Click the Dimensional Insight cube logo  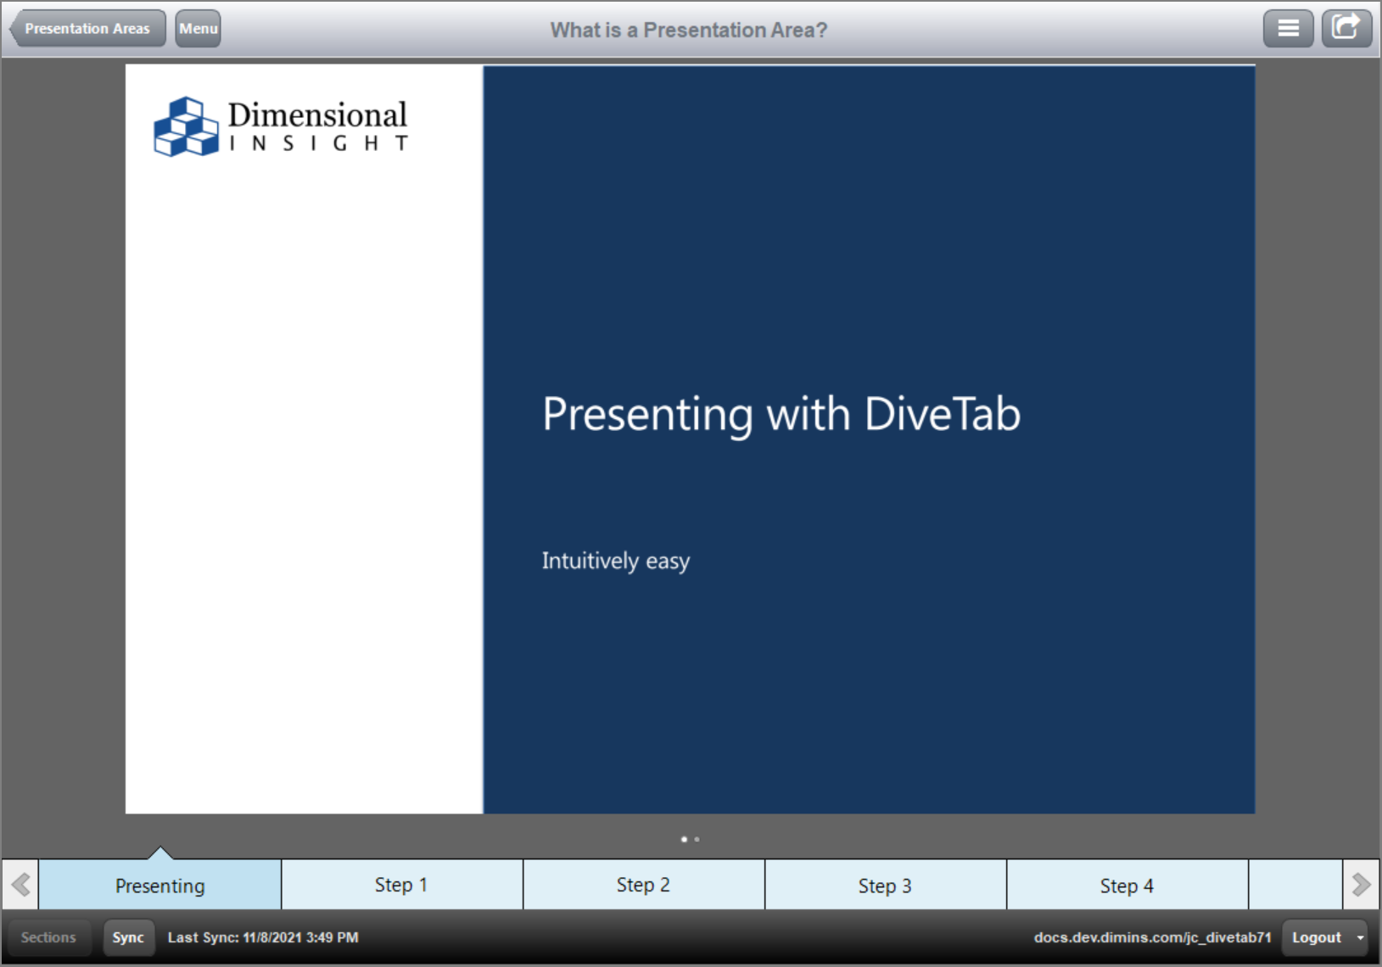point(186,126)
